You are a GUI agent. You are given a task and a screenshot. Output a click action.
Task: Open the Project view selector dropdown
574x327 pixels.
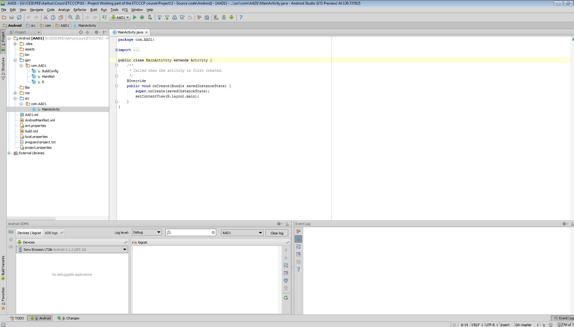tap(25, 32)
